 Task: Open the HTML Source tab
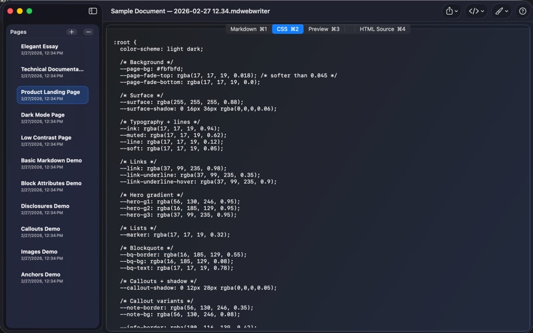click(x=382, y=29)
